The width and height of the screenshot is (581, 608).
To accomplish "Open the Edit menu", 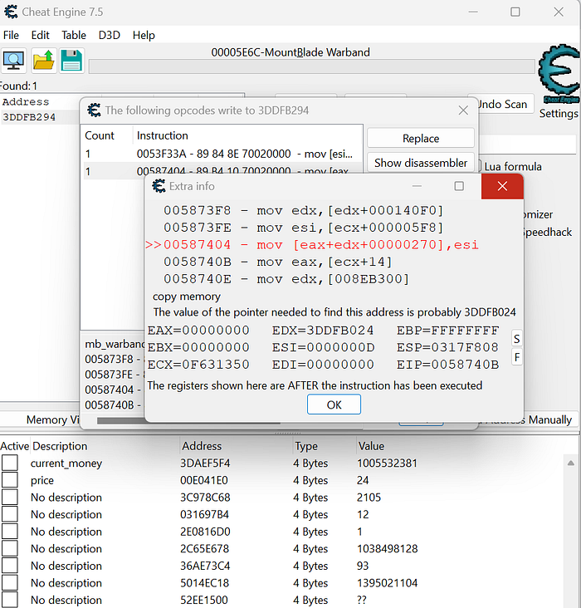I will pos(41,35).
